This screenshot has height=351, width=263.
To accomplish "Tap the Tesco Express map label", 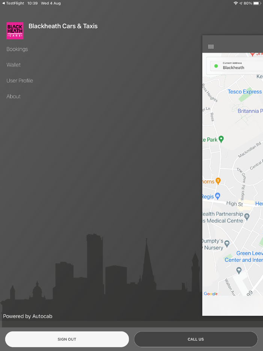I will (245, 92).
